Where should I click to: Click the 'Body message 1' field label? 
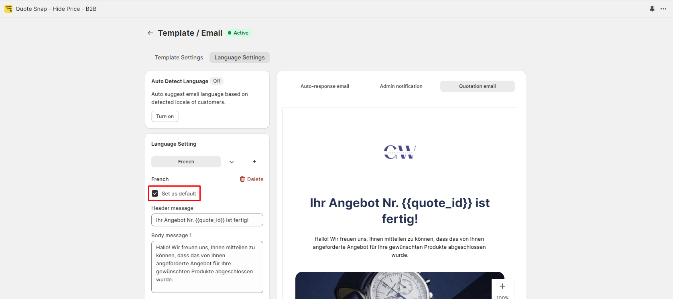pyautogui.click(x=171, y=235)
